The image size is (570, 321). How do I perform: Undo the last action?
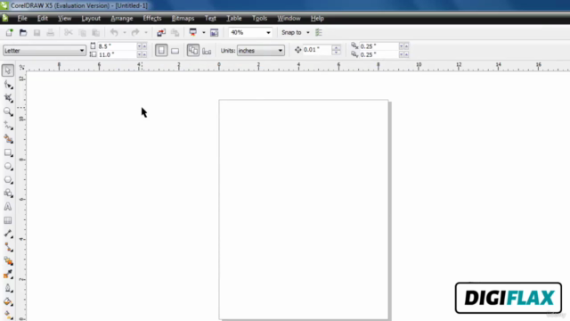[114, 33]
